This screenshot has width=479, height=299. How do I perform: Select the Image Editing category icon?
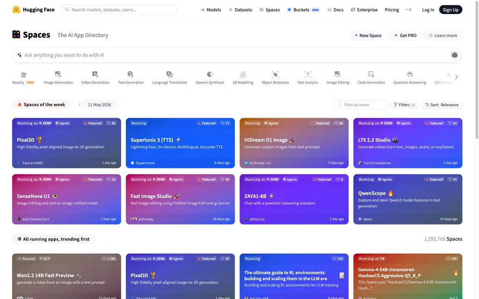[338, 74]
